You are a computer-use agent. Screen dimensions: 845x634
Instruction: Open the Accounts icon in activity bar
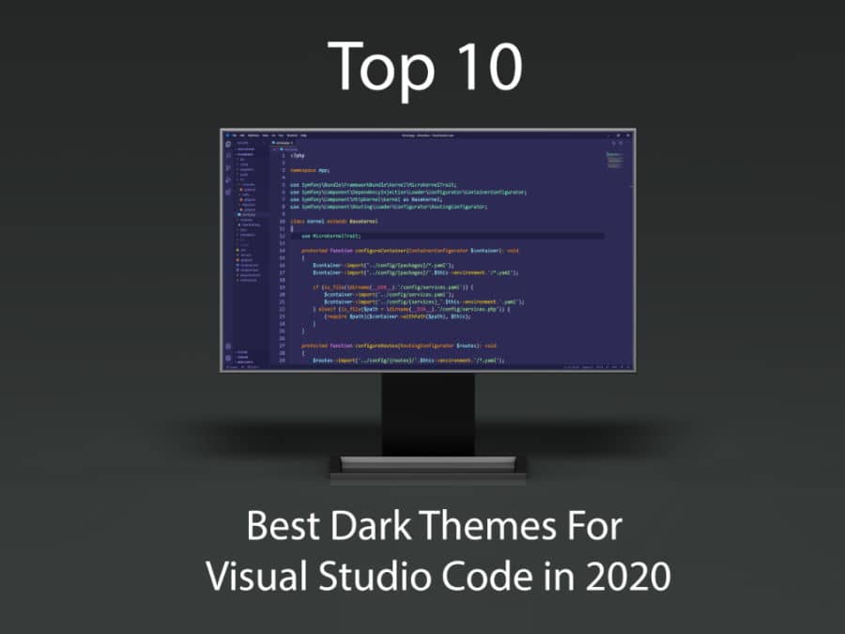[228, 347]
